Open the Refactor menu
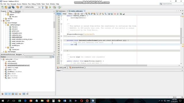184x103 pixels. pos(25,4)
